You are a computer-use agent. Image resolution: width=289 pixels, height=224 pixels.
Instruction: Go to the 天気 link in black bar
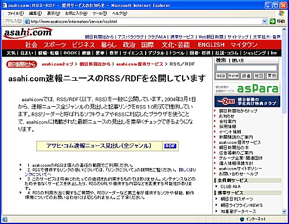click(x=11, y=53)
